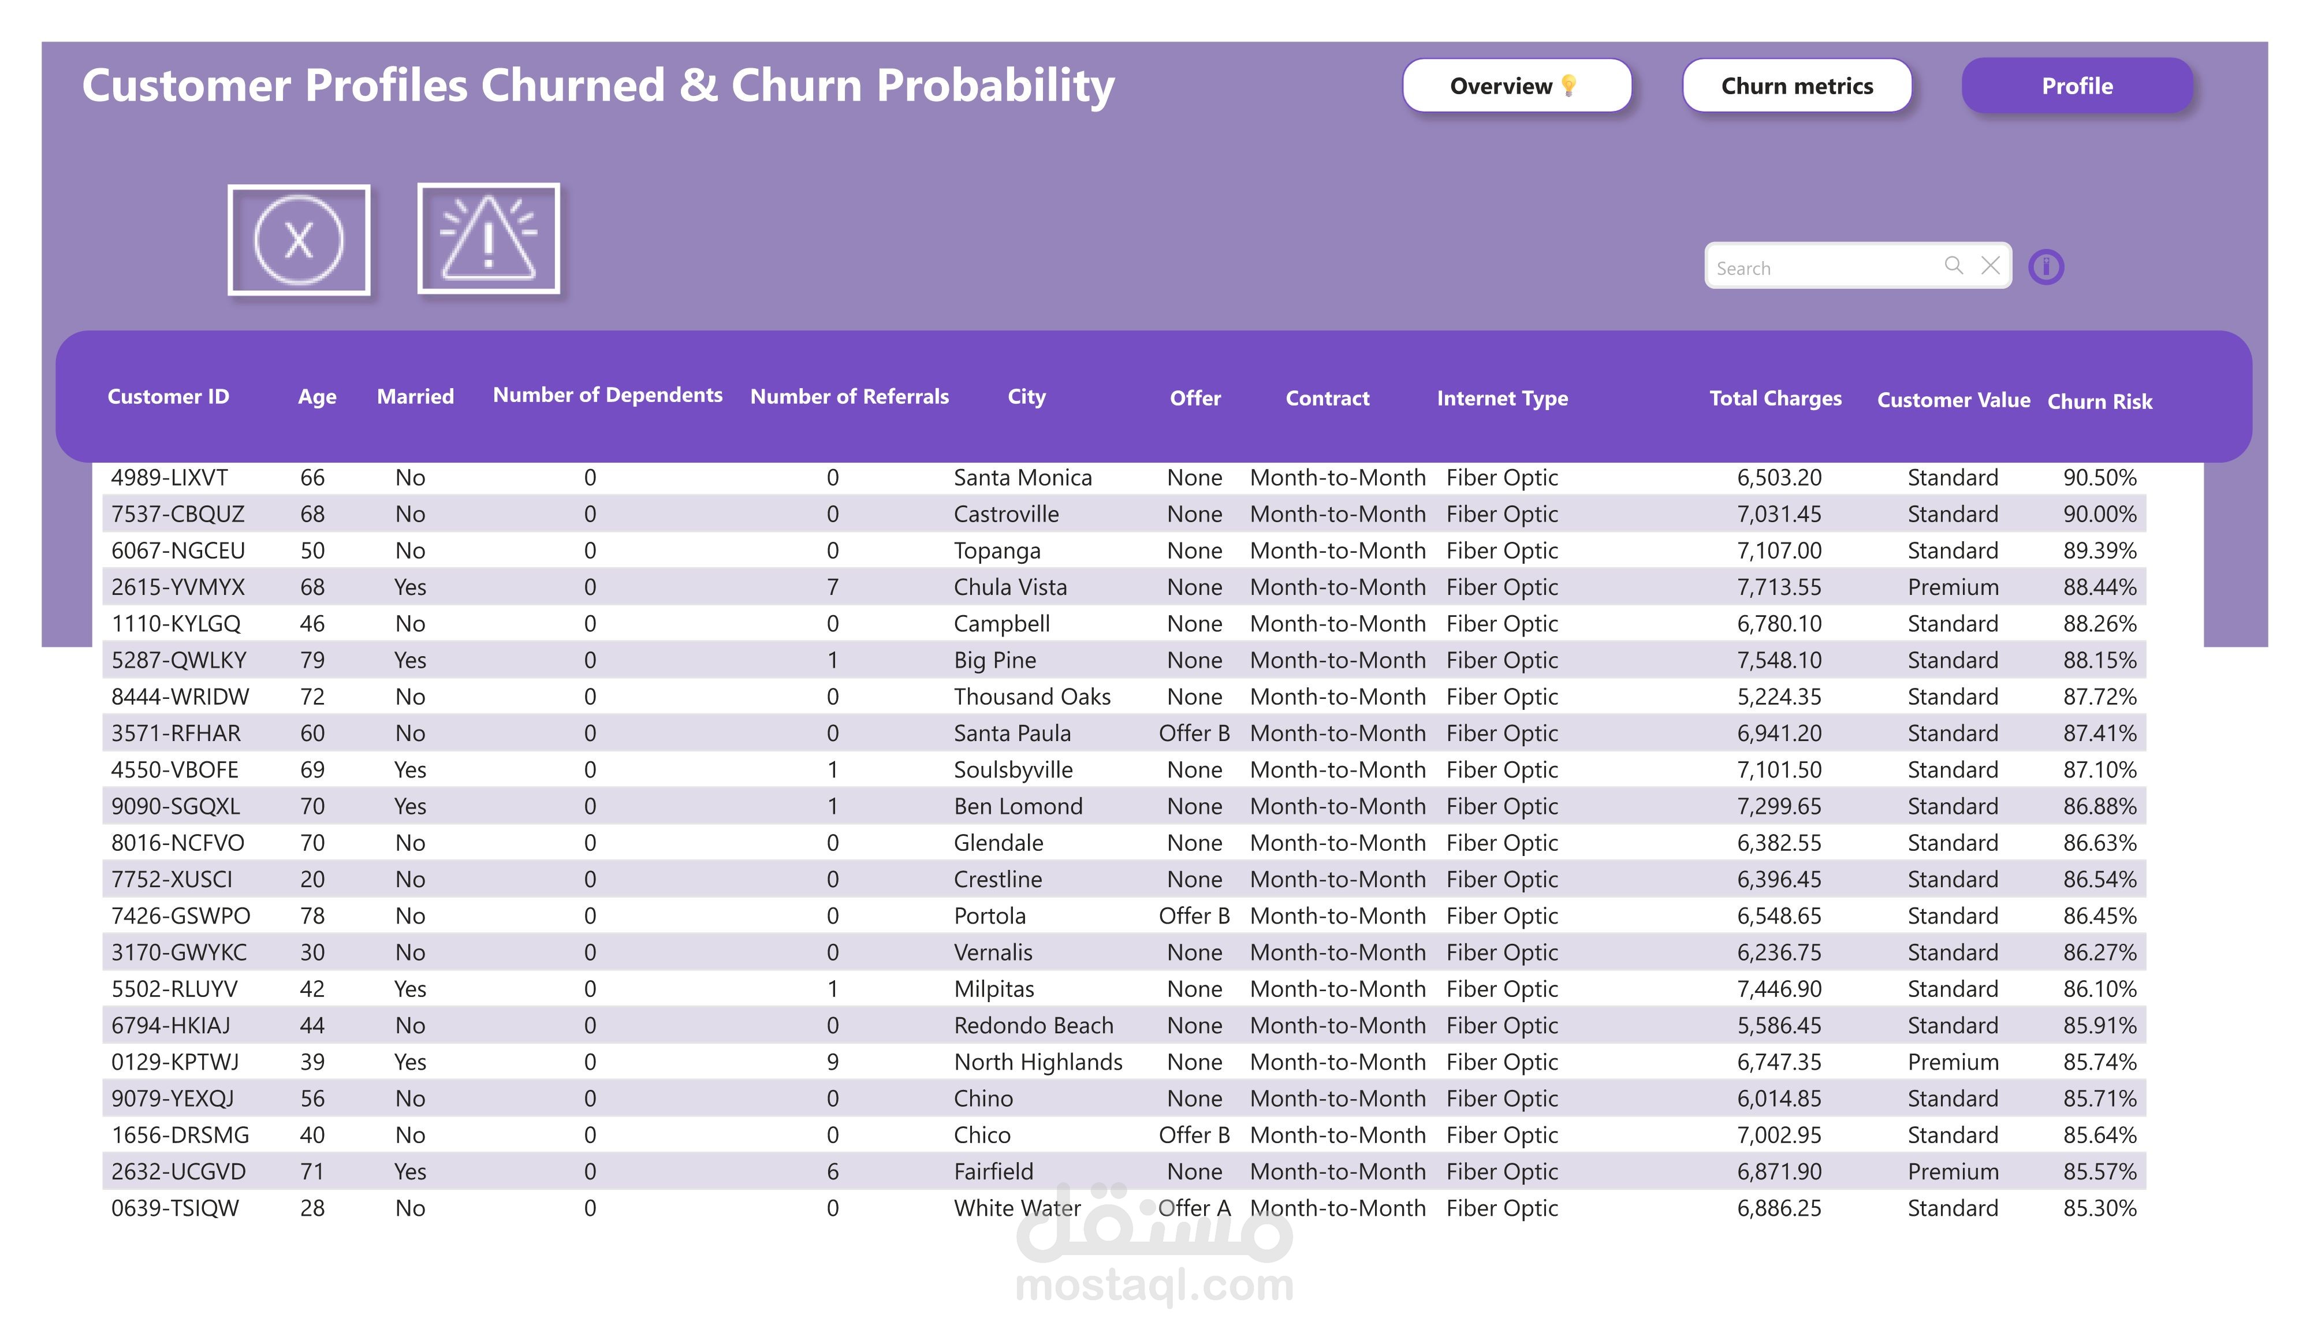
Task: Select customer ID 0639-TSIQW
Action: 175,1208
